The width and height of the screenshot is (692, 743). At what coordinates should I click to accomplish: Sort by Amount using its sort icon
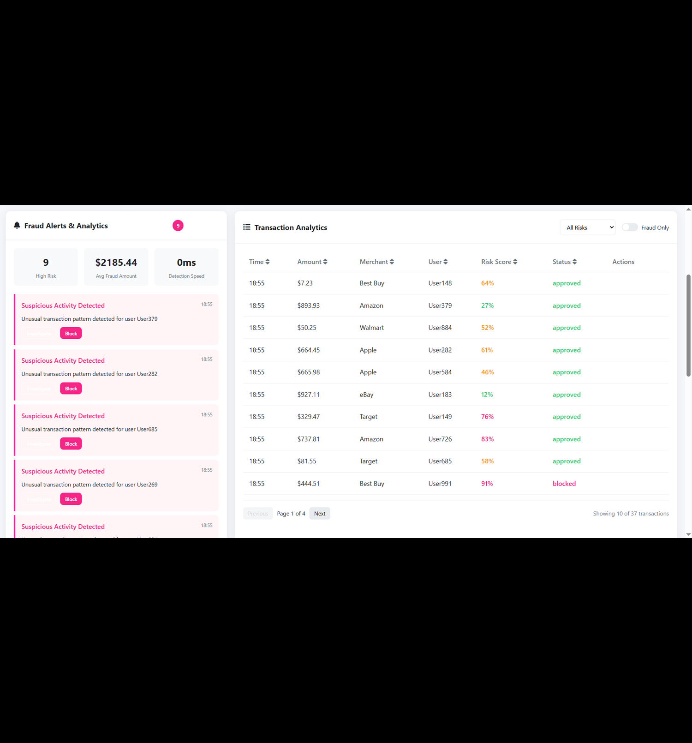325,262
